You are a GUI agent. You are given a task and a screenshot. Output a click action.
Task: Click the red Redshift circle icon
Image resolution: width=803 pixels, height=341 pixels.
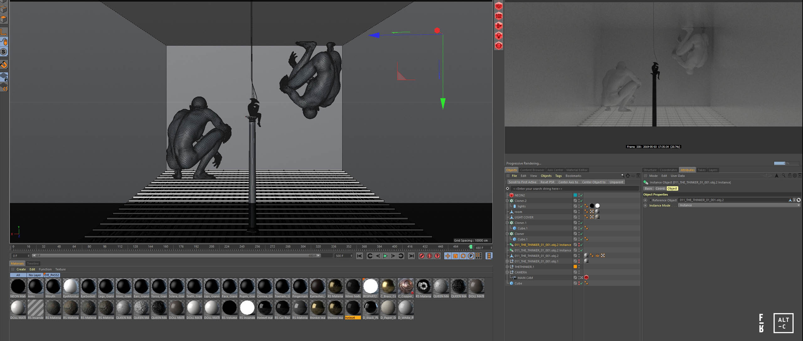(499, 46)
